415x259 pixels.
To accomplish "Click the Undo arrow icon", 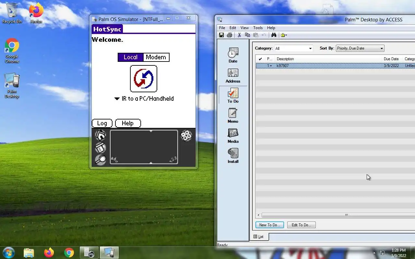I will click(264, 35).
